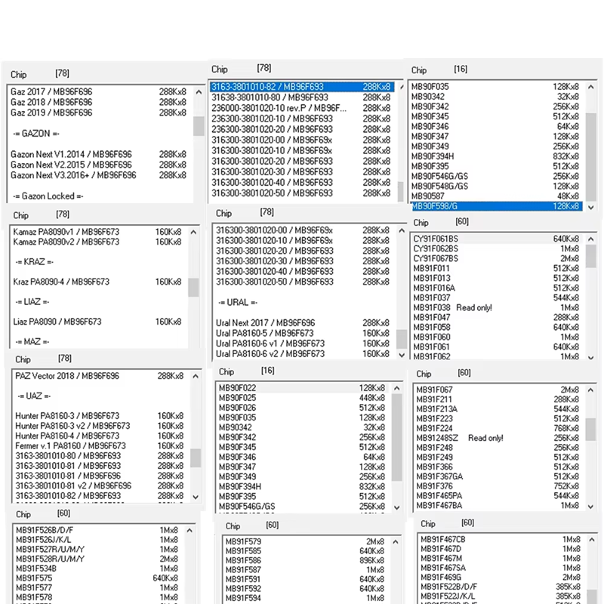The image size is (604, 604).
Task: Click down arrow of Ural list scrollbar
Action: 402,355
